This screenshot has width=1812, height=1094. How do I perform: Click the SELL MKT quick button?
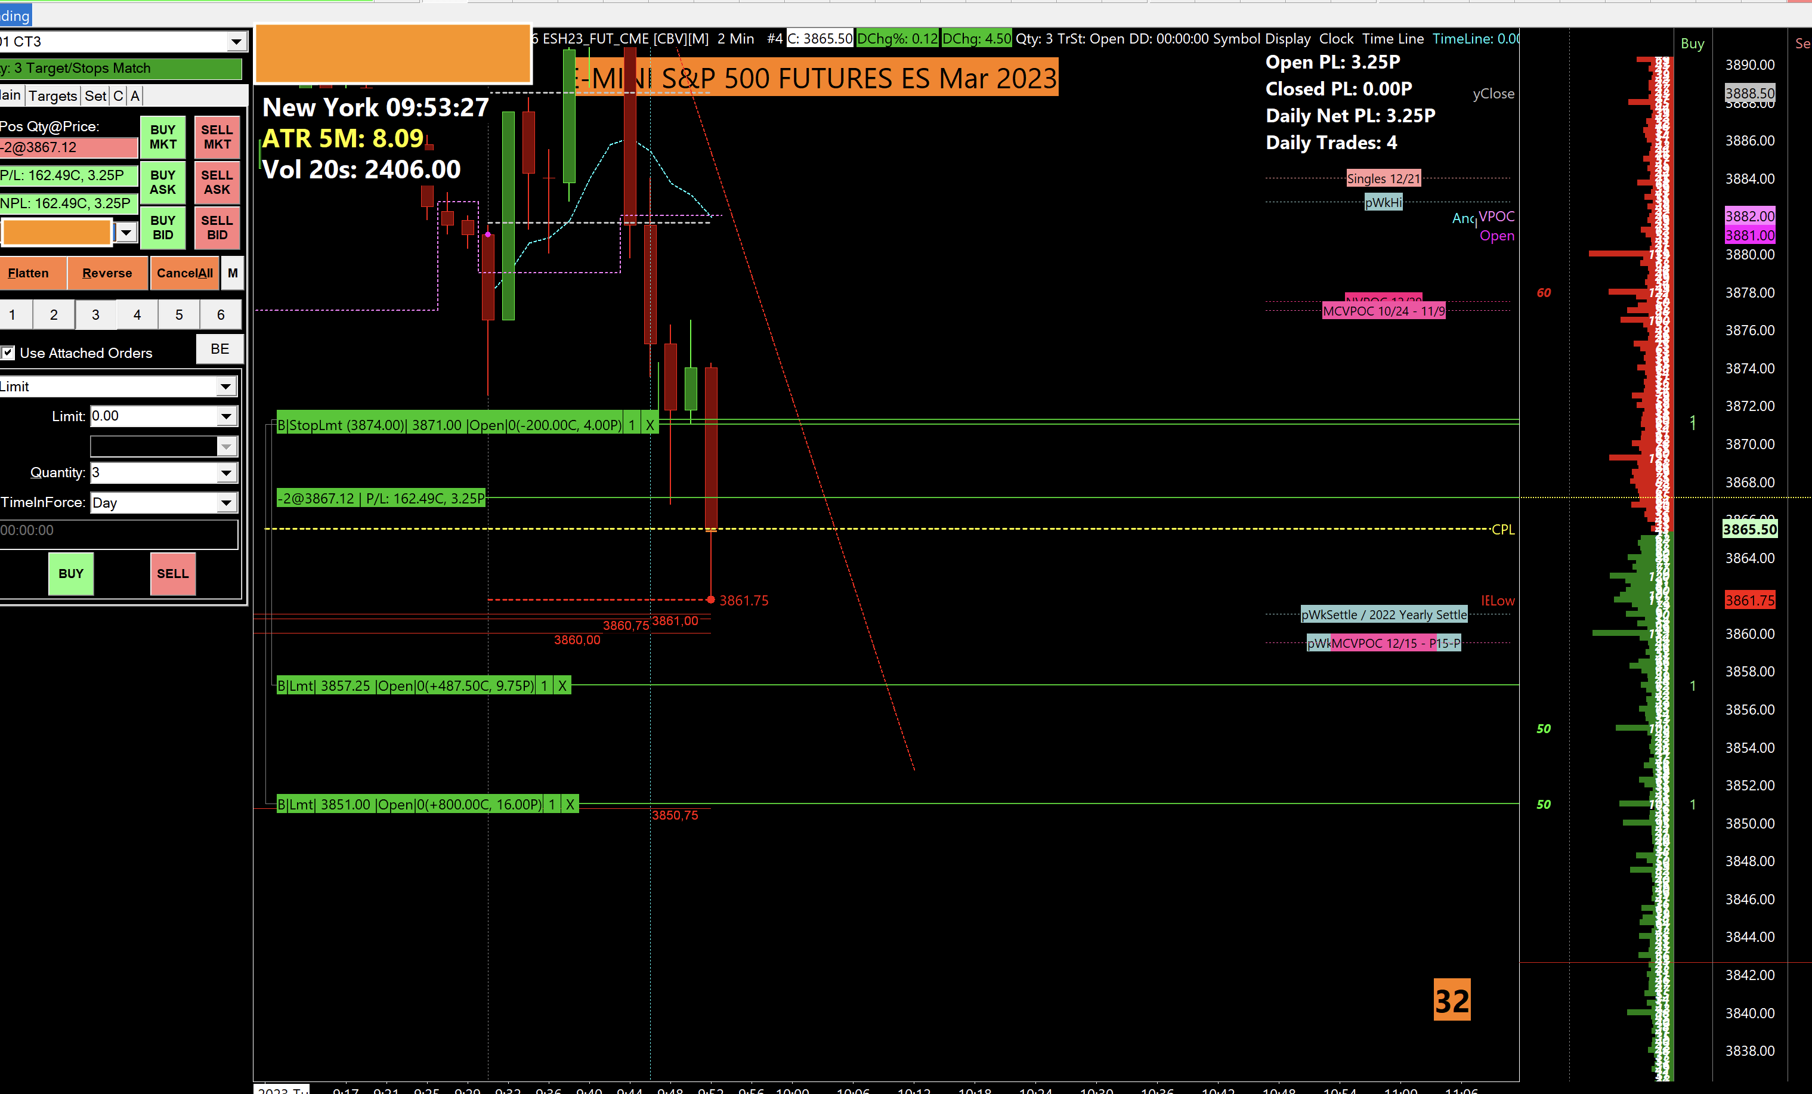tap(217, 137)
